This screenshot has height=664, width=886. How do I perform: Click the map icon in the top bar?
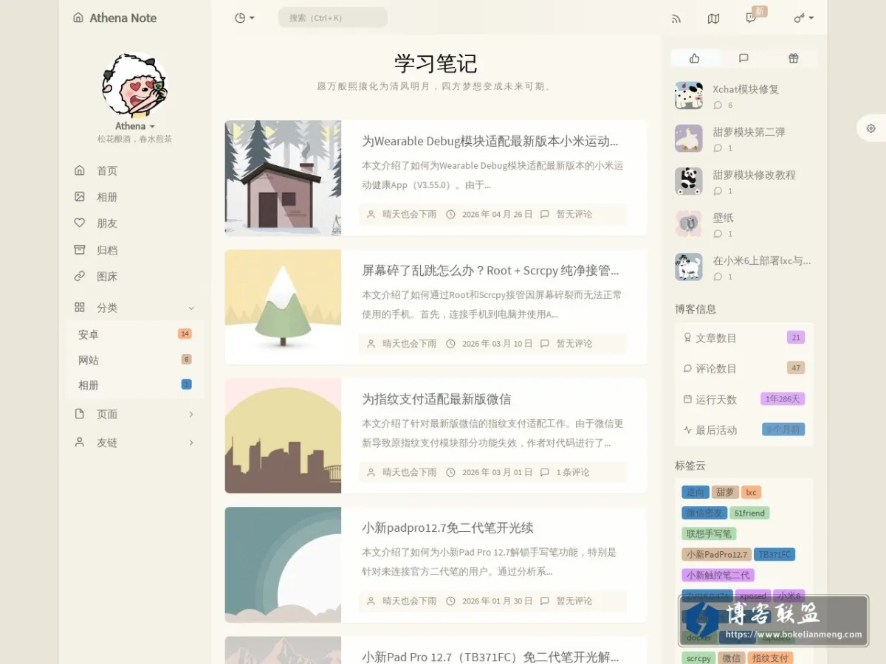pyautogui.click(x=713, y=18)
